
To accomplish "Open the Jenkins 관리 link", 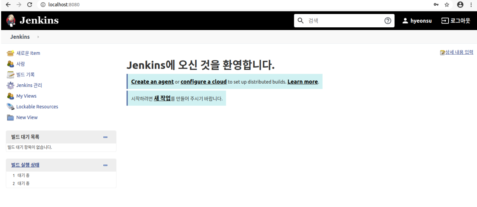I will (29, 85).
